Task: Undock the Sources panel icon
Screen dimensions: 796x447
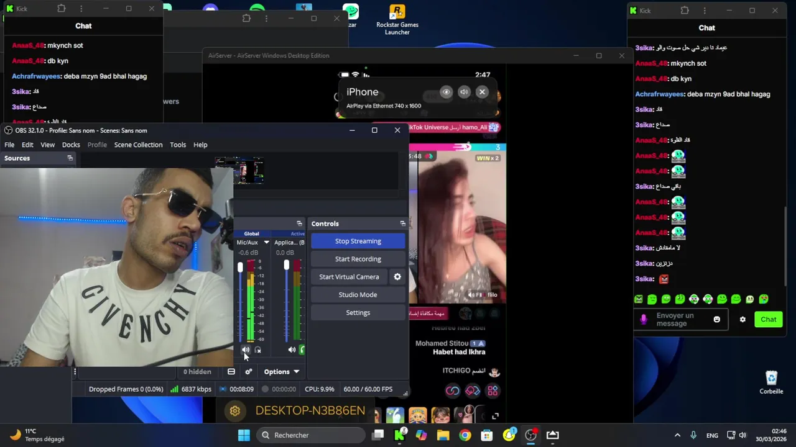Action: [x=70, y=158]
